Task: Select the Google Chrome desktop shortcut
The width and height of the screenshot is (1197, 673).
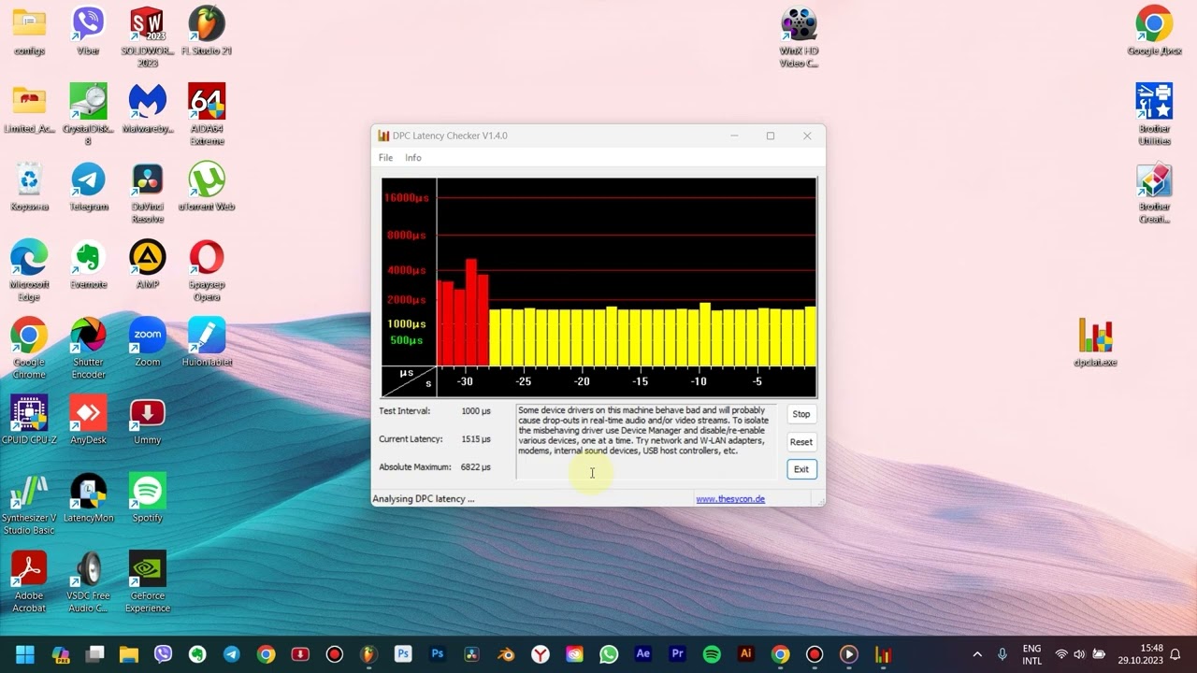Action: [x=29, y=348]
